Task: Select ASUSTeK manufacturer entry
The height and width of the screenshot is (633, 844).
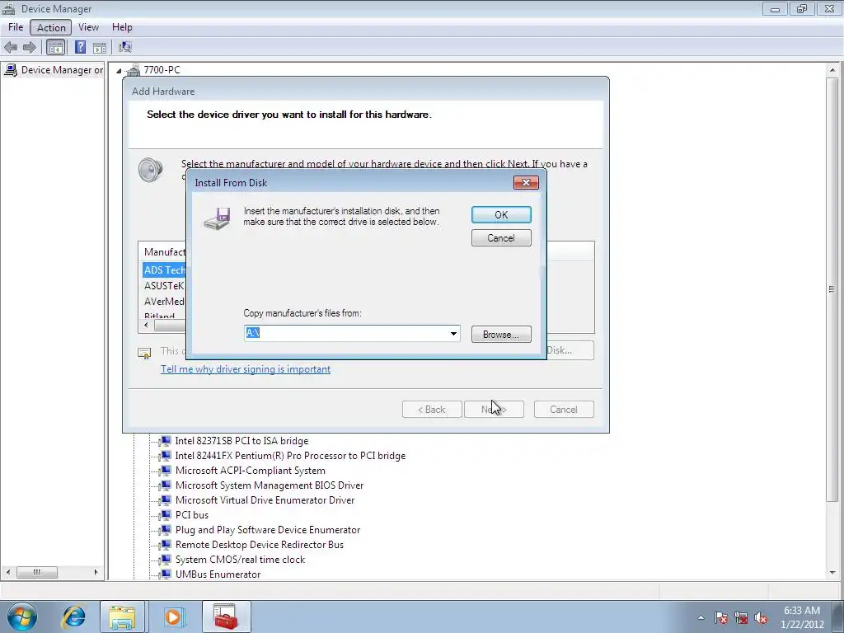Action: click(x=164, y=286)
